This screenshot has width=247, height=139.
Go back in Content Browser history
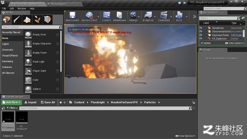(x=61, y=102)
